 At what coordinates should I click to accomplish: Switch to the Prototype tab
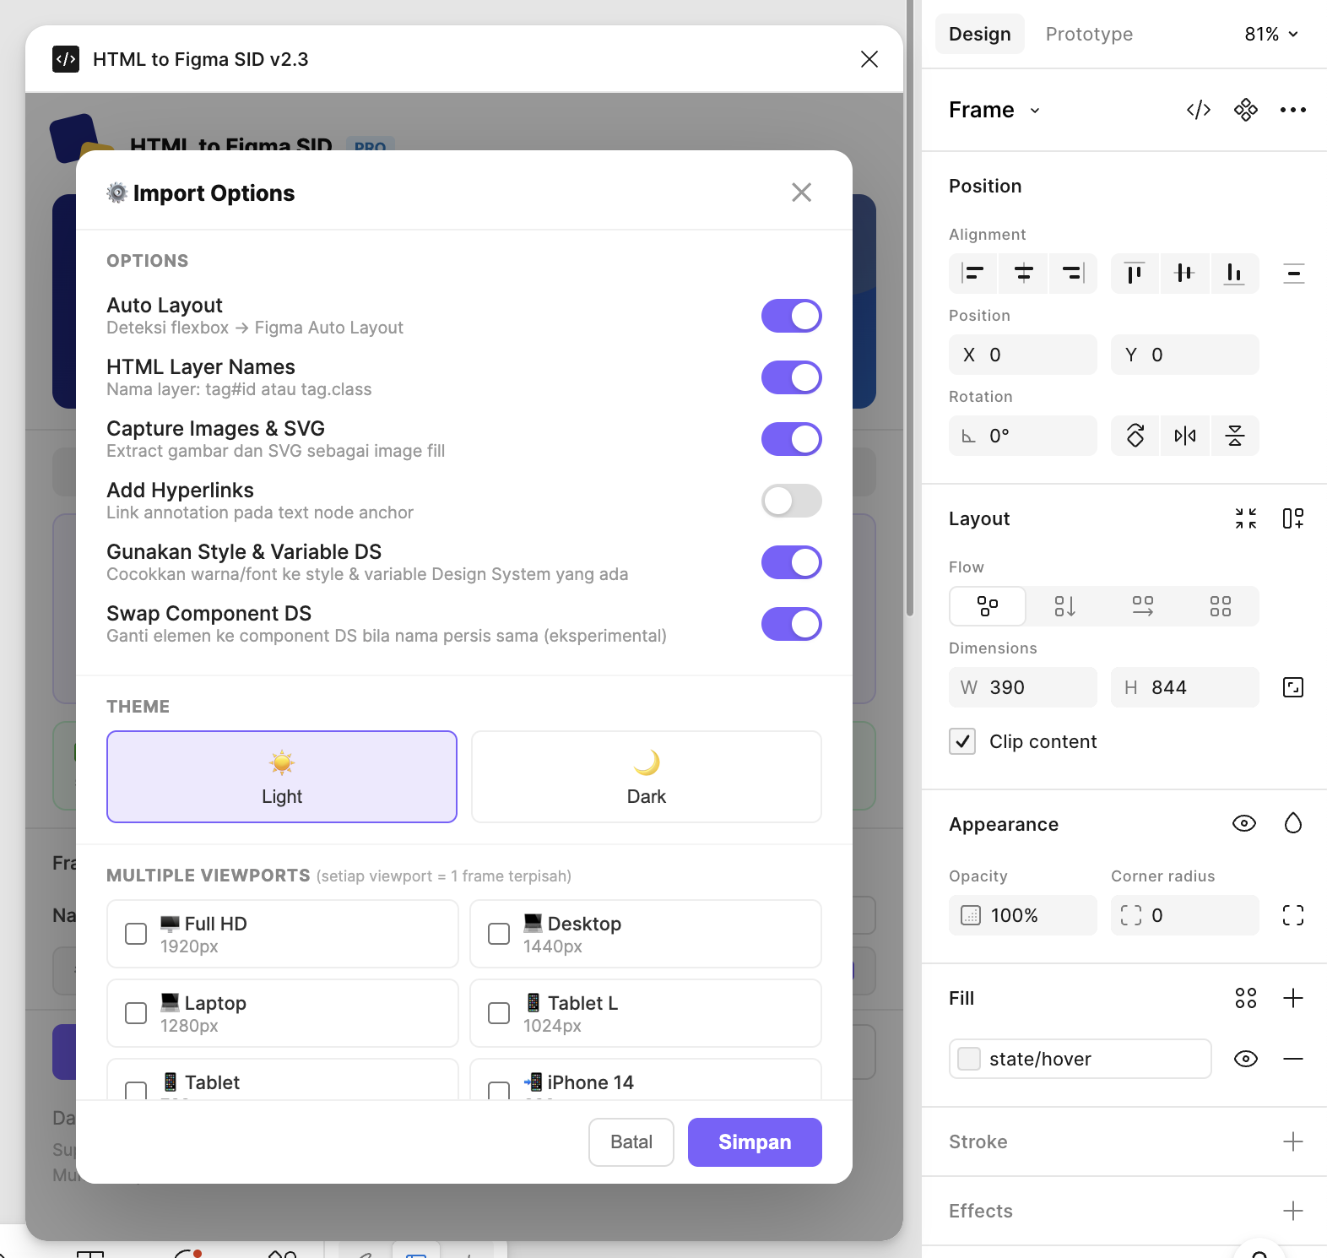pyautogui.click(x=1089, y=34)
